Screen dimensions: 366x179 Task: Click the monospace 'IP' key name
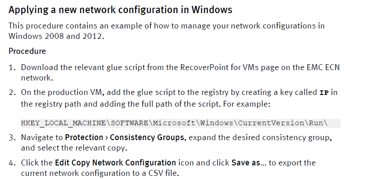324,93
